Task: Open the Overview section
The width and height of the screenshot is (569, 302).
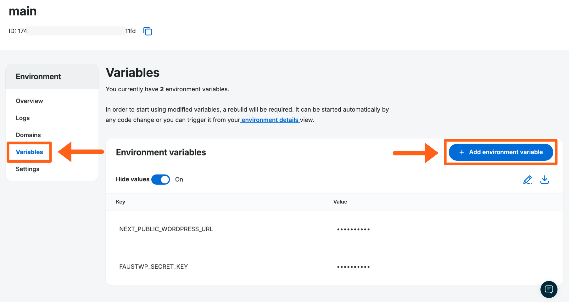Action: click(29, 101)
